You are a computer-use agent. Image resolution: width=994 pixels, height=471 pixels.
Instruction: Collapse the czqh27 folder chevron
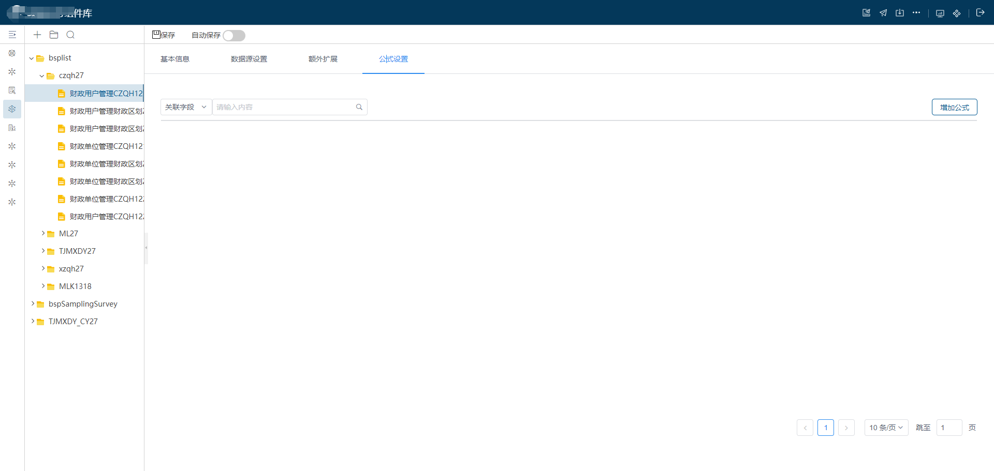point(42,76)
